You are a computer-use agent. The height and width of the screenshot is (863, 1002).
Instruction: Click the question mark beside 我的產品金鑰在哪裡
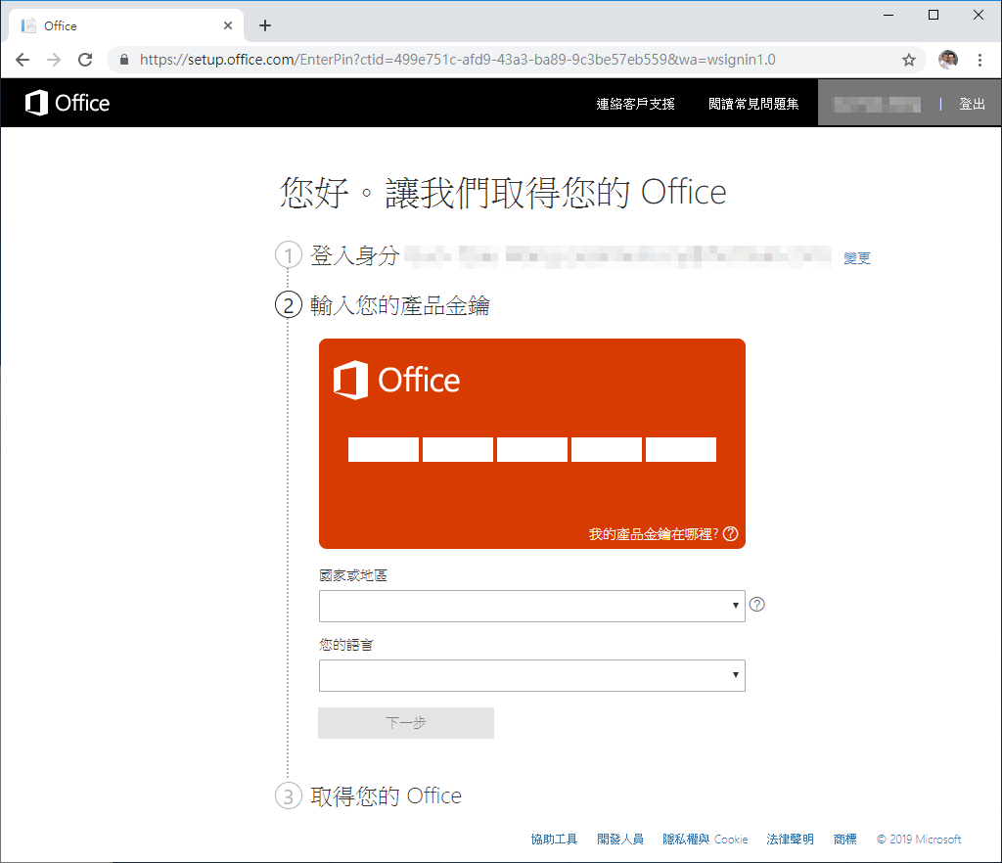pyautogui.click(x=729, y=534)
